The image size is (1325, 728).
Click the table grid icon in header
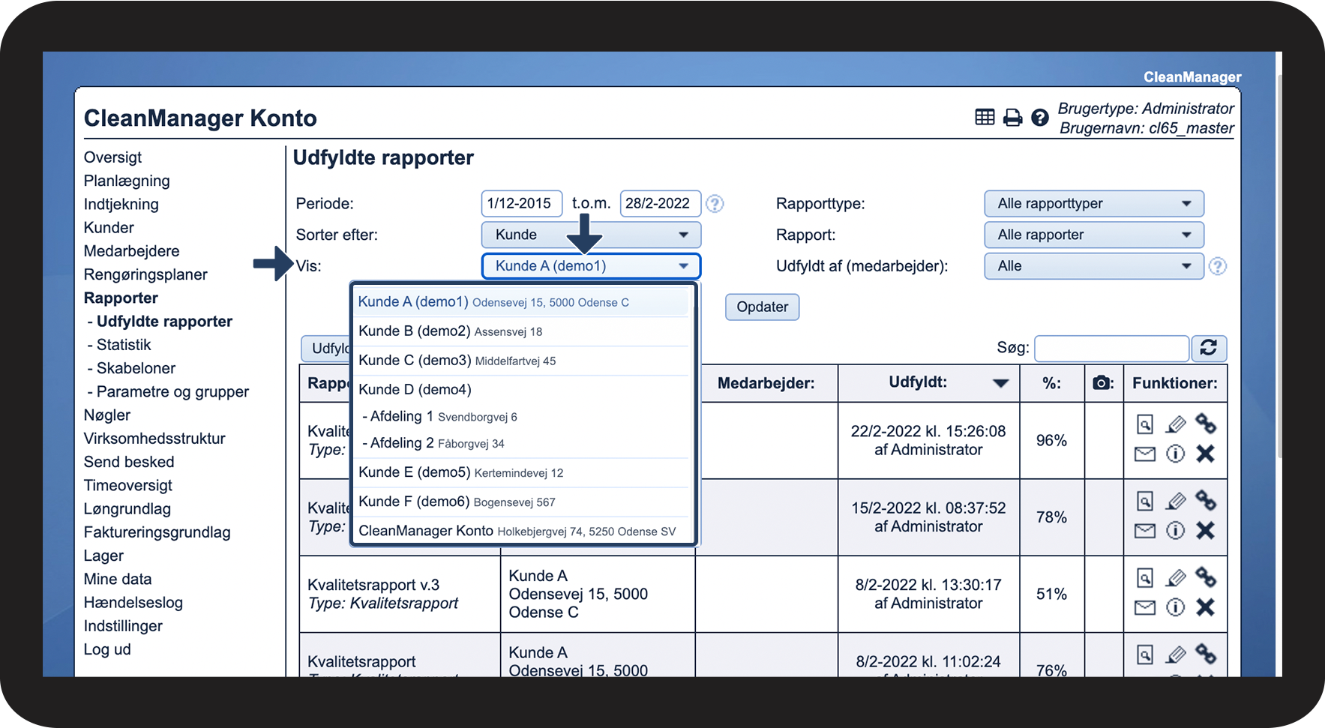[x=985, y=117]
